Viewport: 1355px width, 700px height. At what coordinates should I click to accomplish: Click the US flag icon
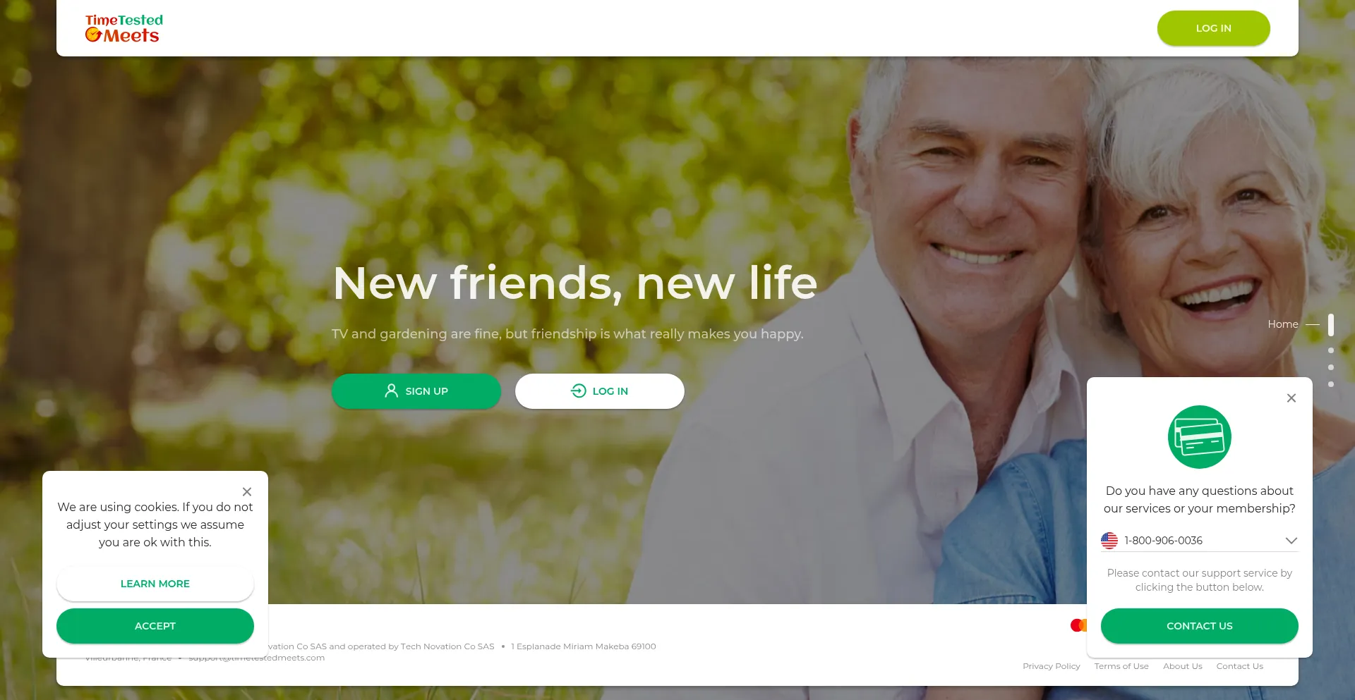pyautogui.click(x=1109, y=541)
